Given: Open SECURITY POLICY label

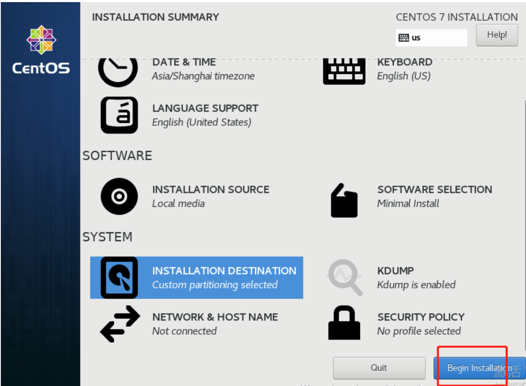Looking at the screenshot, I should tap(421, 317).
